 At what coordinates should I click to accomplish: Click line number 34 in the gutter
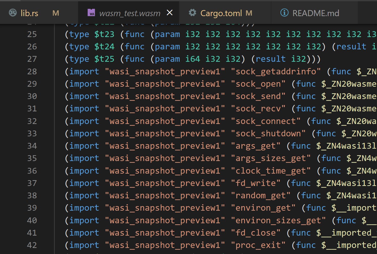pyautogui.click(x=32, y=146)
